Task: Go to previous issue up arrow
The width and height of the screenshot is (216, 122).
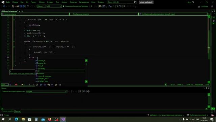Action: (x=29, y=84)
